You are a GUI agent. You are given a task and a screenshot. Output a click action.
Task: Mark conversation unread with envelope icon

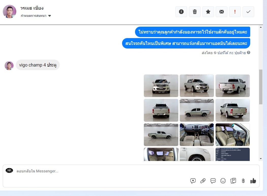click(221, 12)
